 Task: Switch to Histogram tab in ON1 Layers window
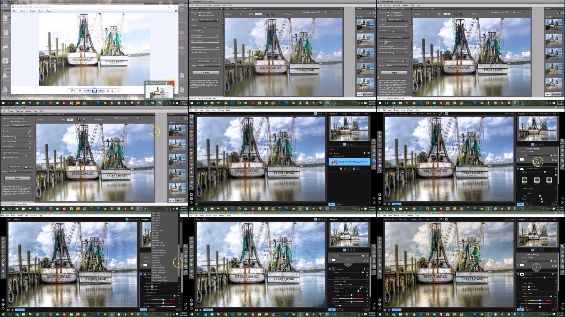(x=356, y=114)
